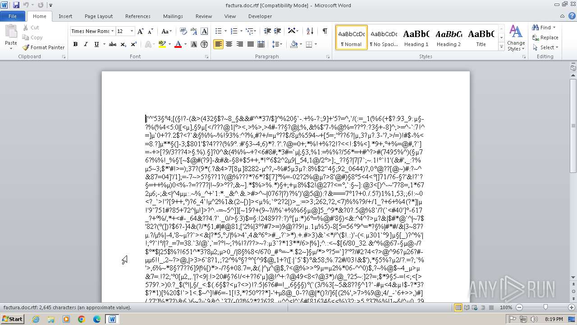Screen dimensions: 577x325
Task: Click Character Shading icon
Action: pos(194,44)
